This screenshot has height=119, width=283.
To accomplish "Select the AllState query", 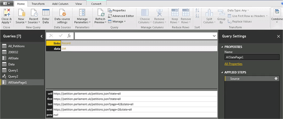I will [22, 58].
